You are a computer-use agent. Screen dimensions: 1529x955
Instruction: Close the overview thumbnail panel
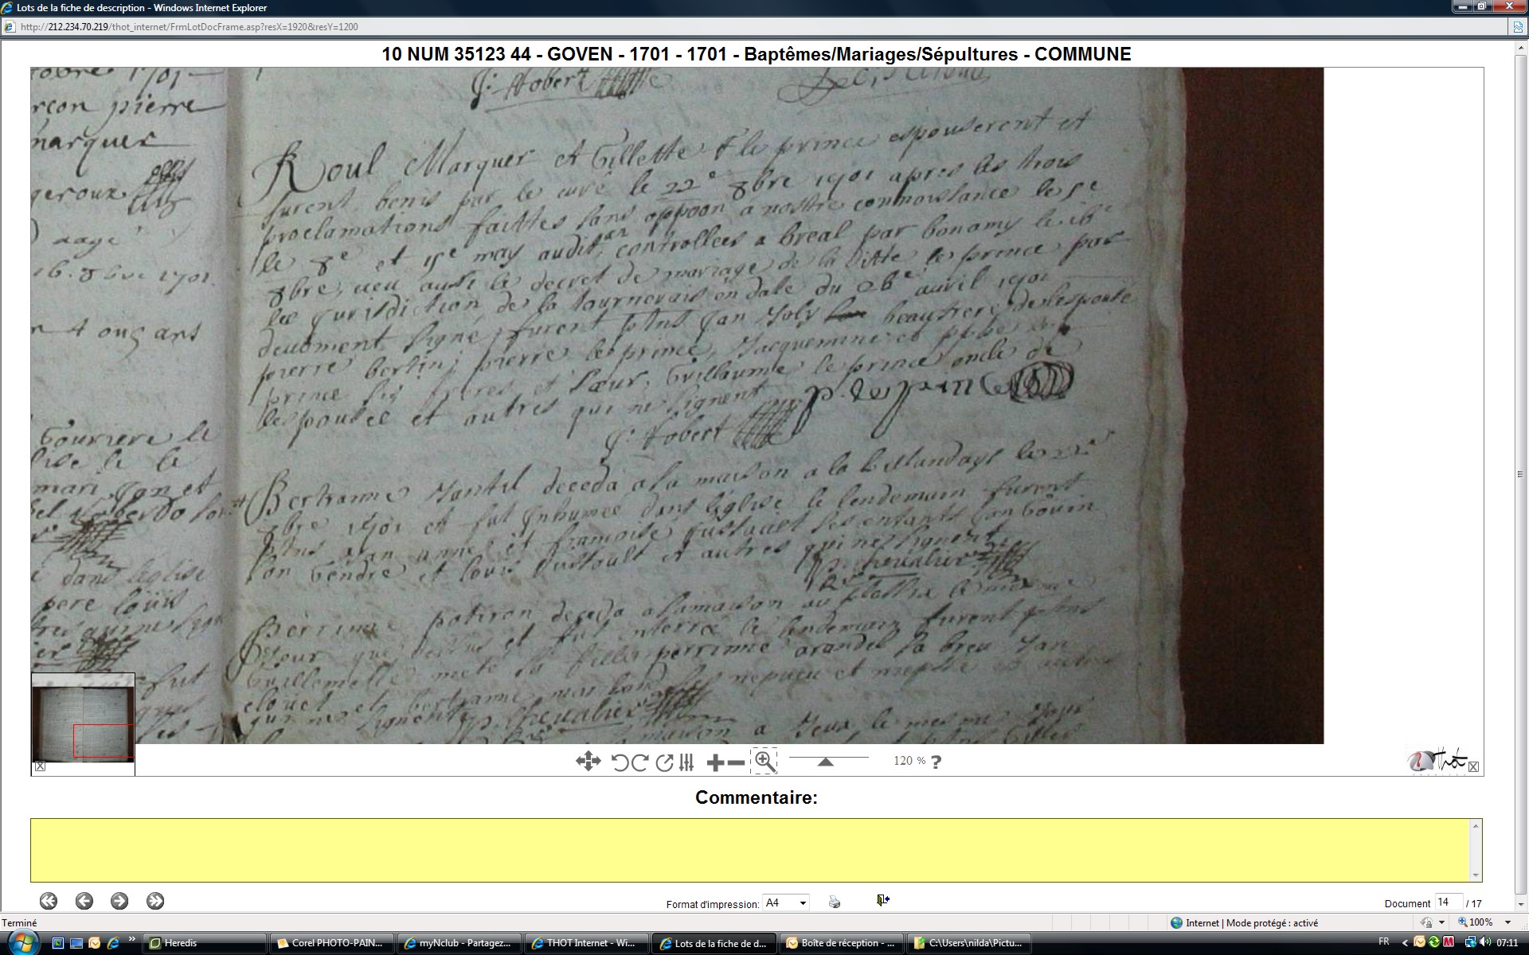point(40,766)
